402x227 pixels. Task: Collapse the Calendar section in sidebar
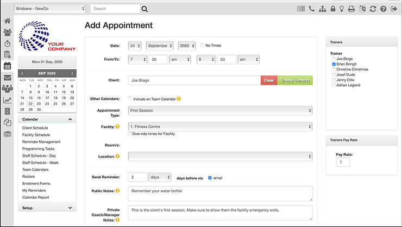pos(70,119)
